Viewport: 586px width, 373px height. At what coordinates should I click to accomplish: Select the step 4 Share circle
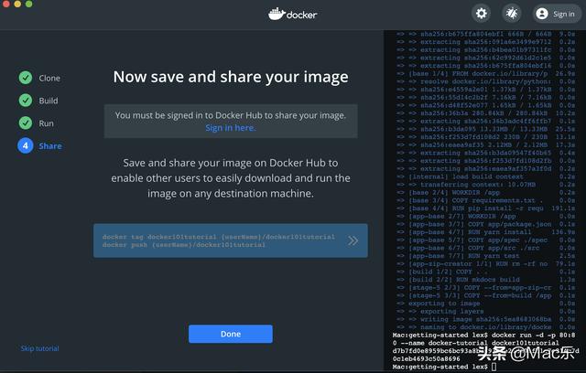pyautogui.click(x=26, y=146)
